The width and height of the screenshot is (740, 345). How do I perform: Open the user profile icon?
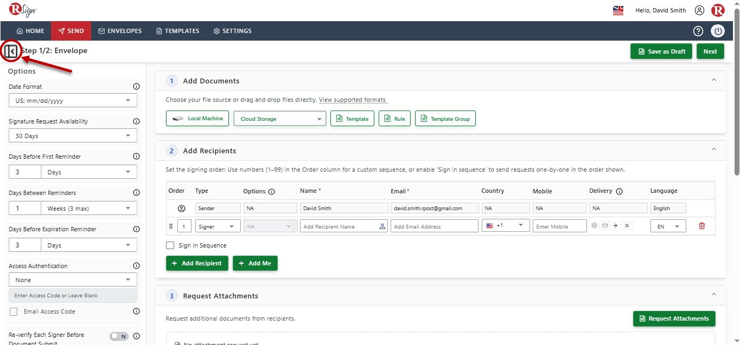tap(700, 10)
